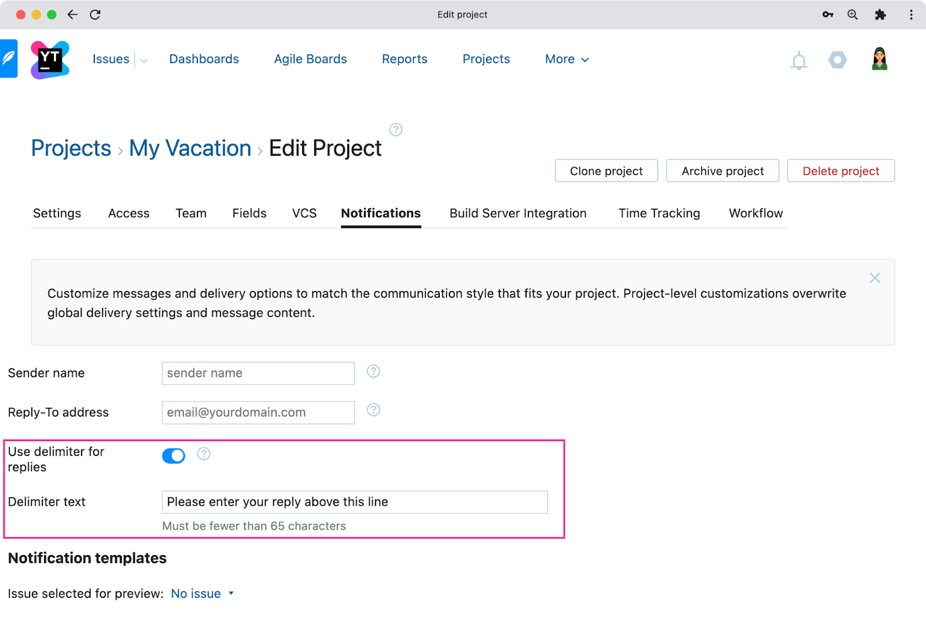The width and height of the screenshot is (926, 617).
Task: Click help icon next to Edit Project title
Action: (396, 130)
